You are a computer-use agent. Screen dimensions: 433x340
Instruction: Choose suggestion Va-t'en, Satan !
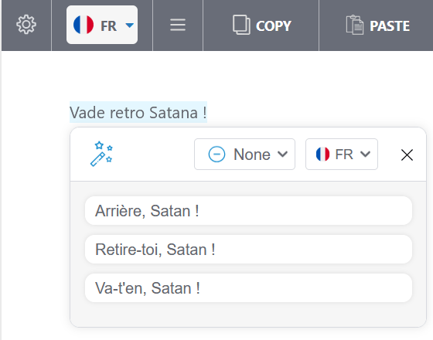coord(248,288)
